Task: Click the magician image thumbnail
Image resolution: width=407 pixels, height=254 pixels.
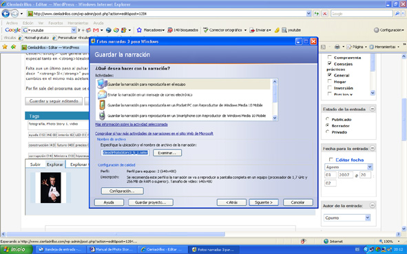Action: [x=50, y=188]
